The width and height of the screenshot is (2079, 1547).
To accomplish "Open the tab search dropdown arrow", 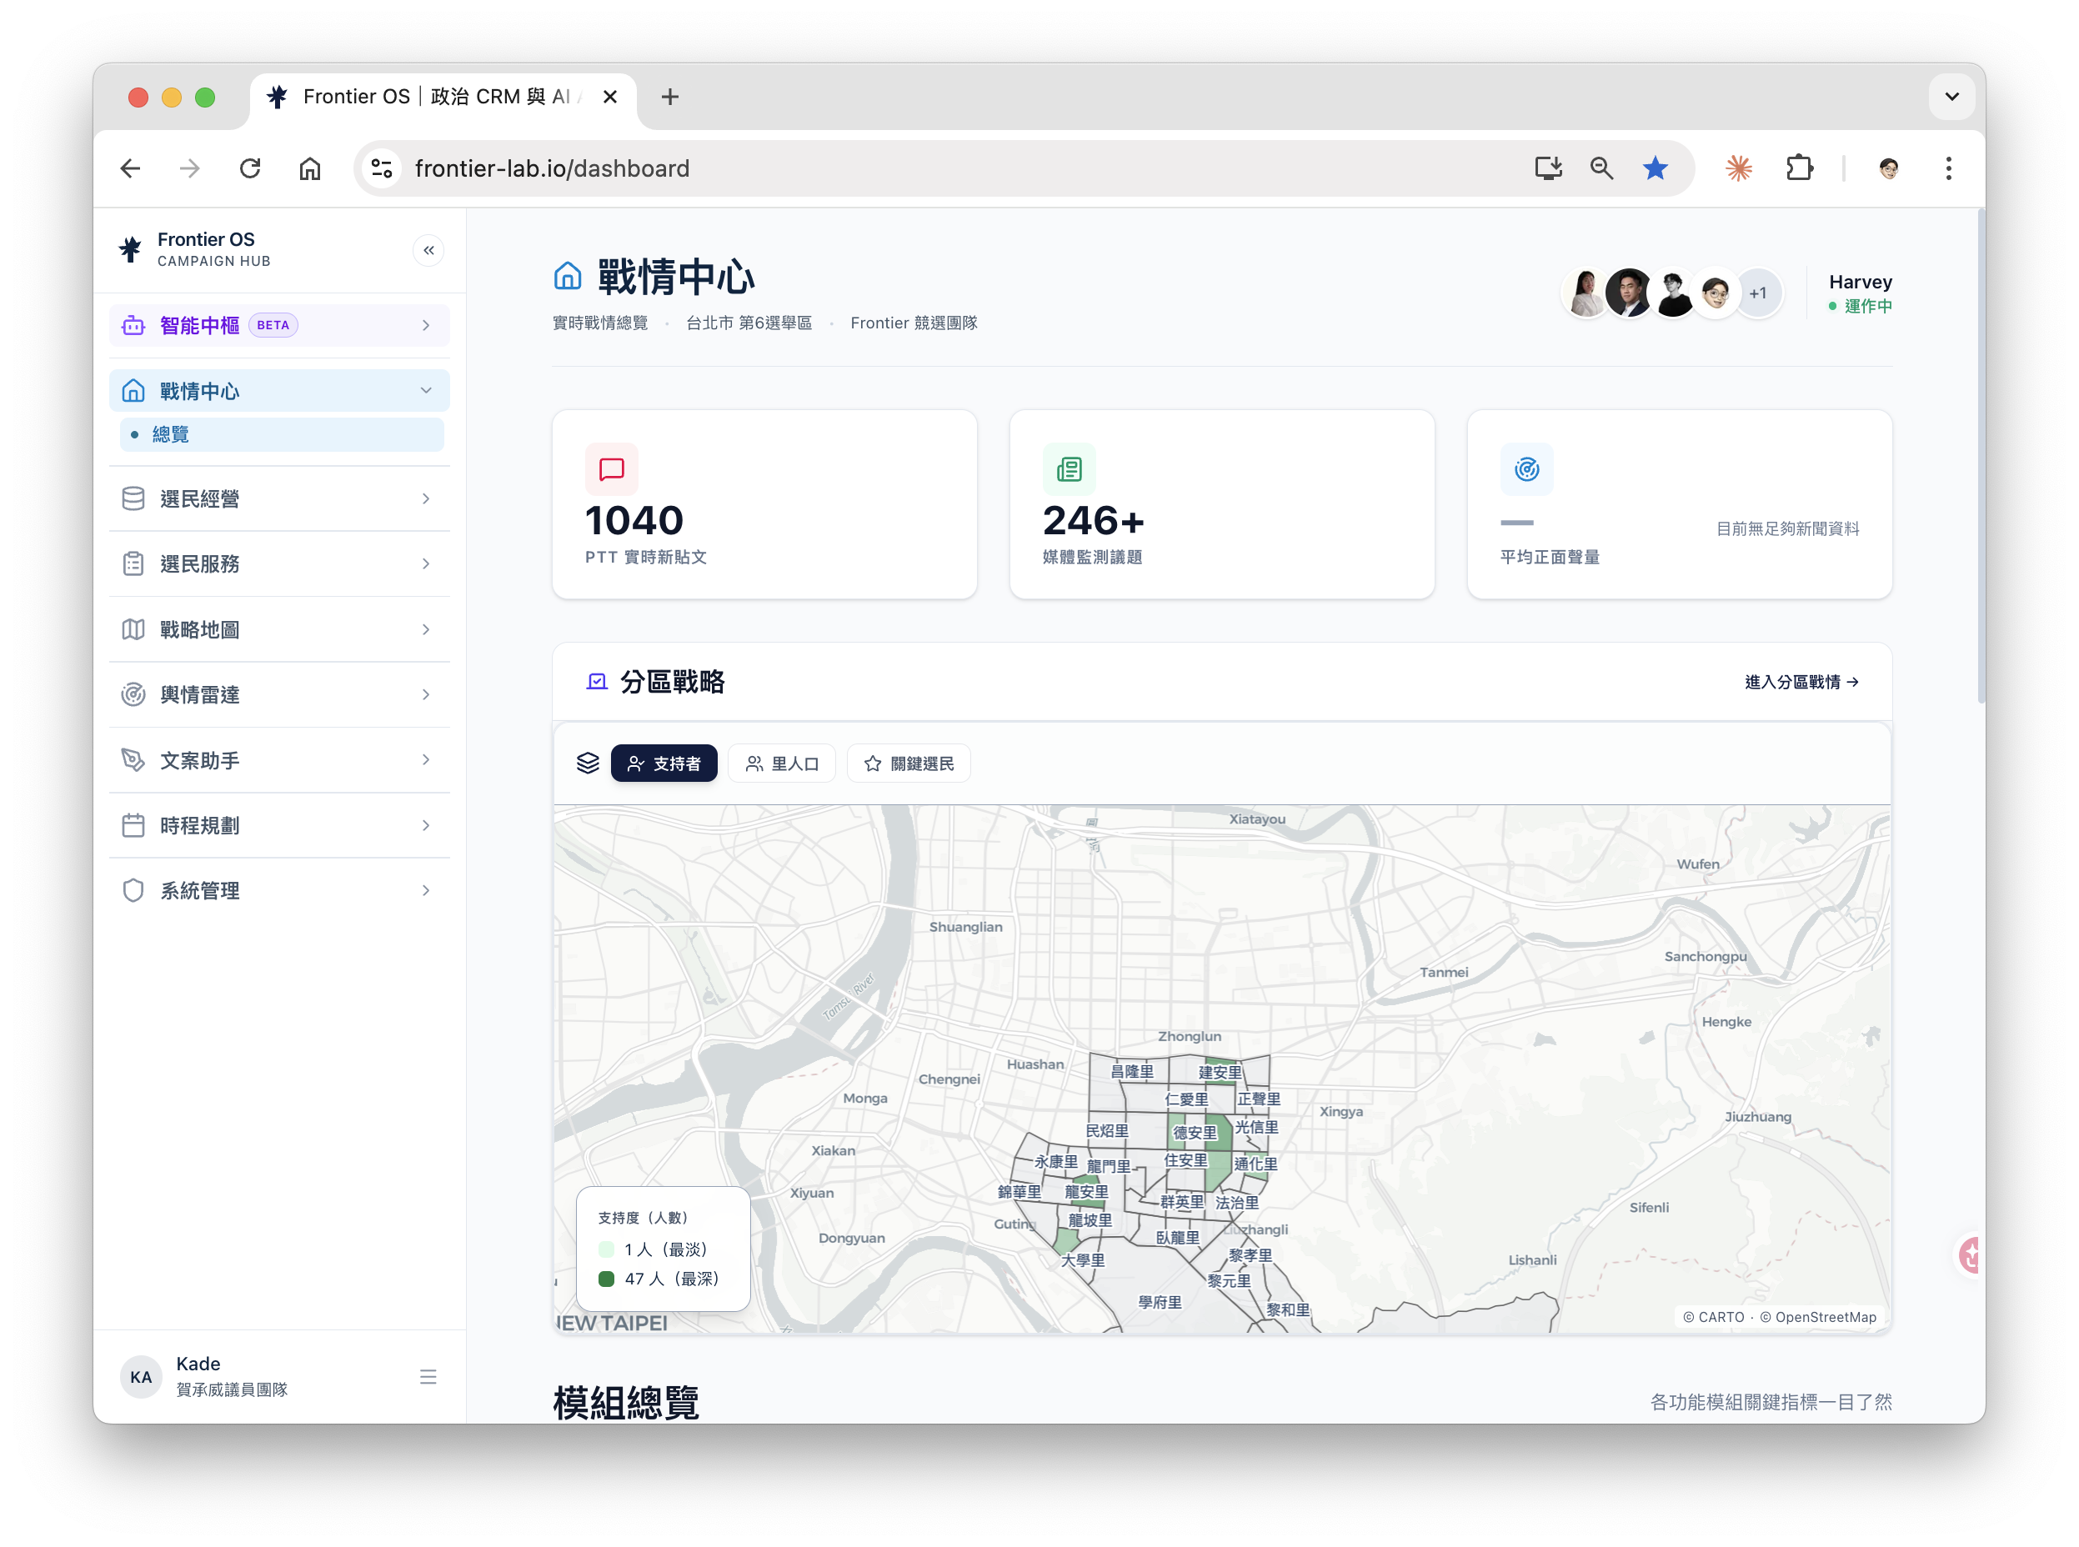I will coord(1951,97).
